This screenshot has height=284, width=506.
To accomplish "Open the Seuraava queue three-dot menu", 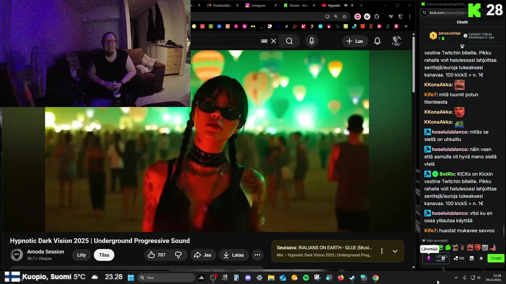I will 381,251.
